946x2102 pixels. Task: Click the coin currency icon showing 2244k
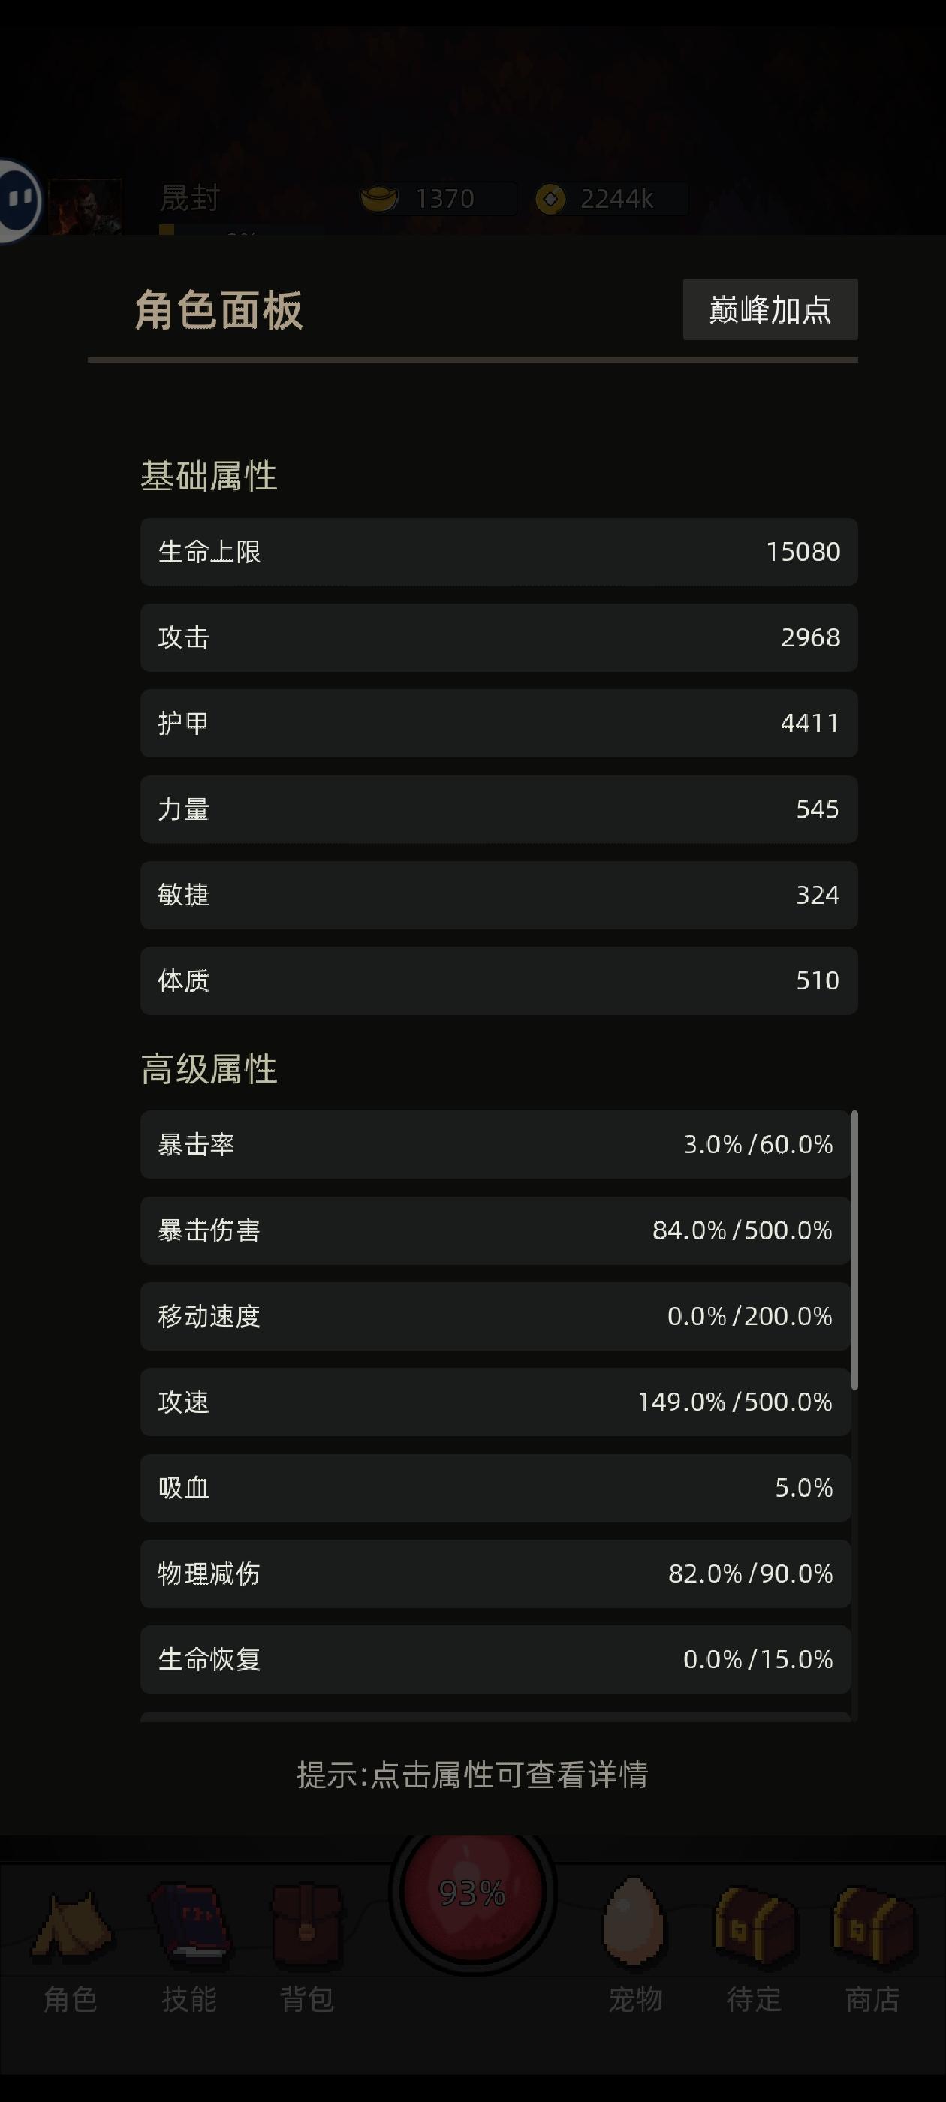point(550,198)
